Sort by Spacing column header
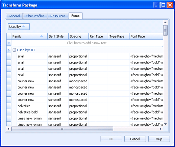The height and width of the screenshot is (147, 175). pyautogui.click(x=79, y=36)
